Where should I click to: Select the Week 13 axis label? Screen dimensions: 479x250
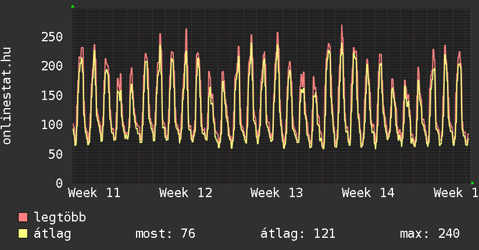point(277,192)
